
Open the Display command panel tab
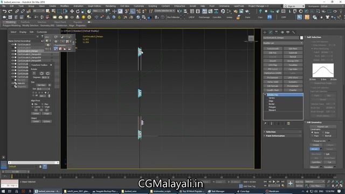288,32
